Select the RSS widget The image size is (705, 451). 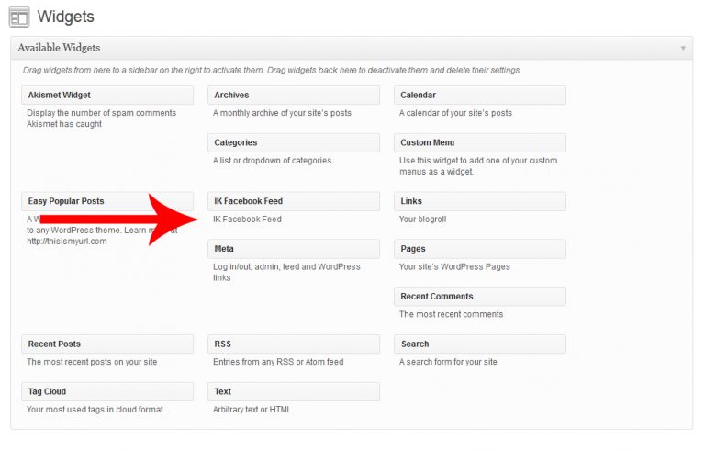pos(294,344)
